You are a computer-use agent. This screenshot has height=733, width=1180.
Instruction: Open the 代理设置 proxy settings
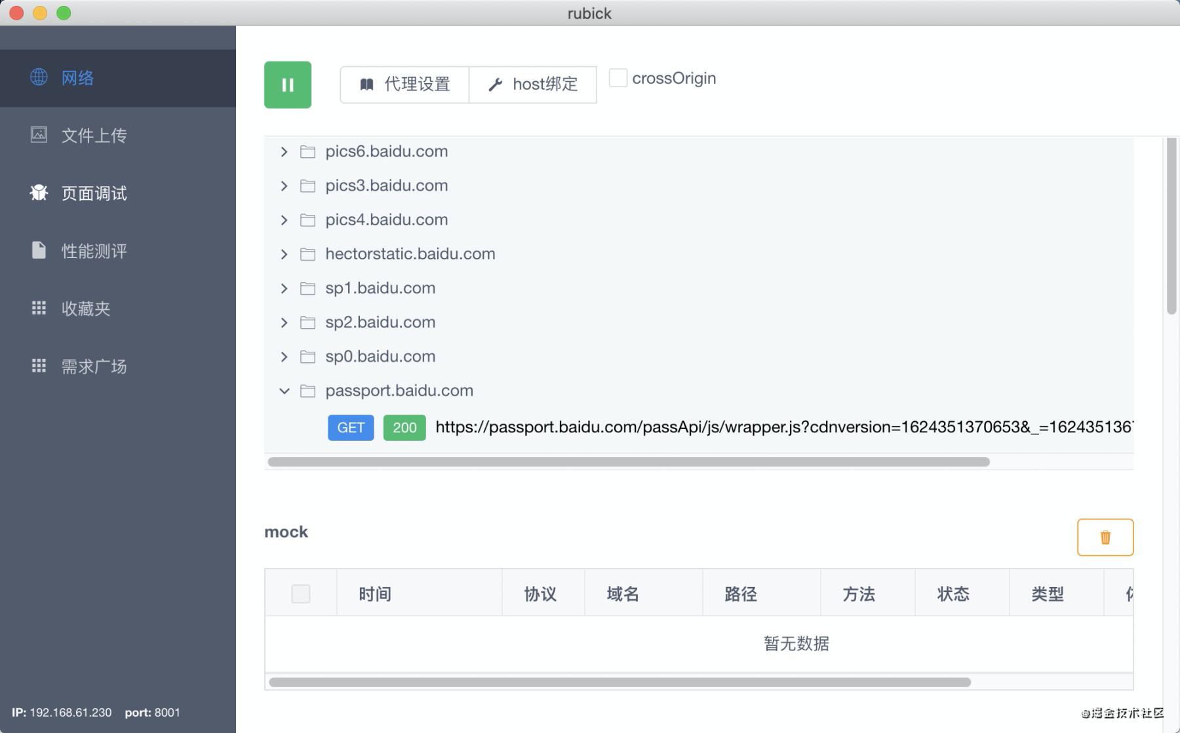(x=404, y=85)
